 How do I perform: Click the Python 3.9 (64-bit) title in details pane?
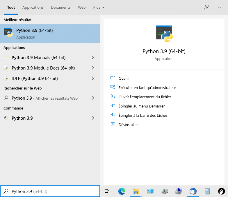point(164,51)
